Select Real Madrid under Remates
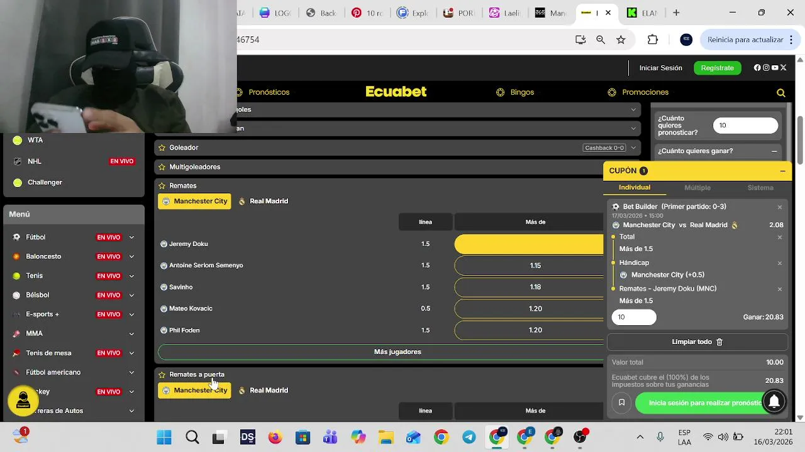Viewport: 805px width, 452px height. (x=263, y=202)
